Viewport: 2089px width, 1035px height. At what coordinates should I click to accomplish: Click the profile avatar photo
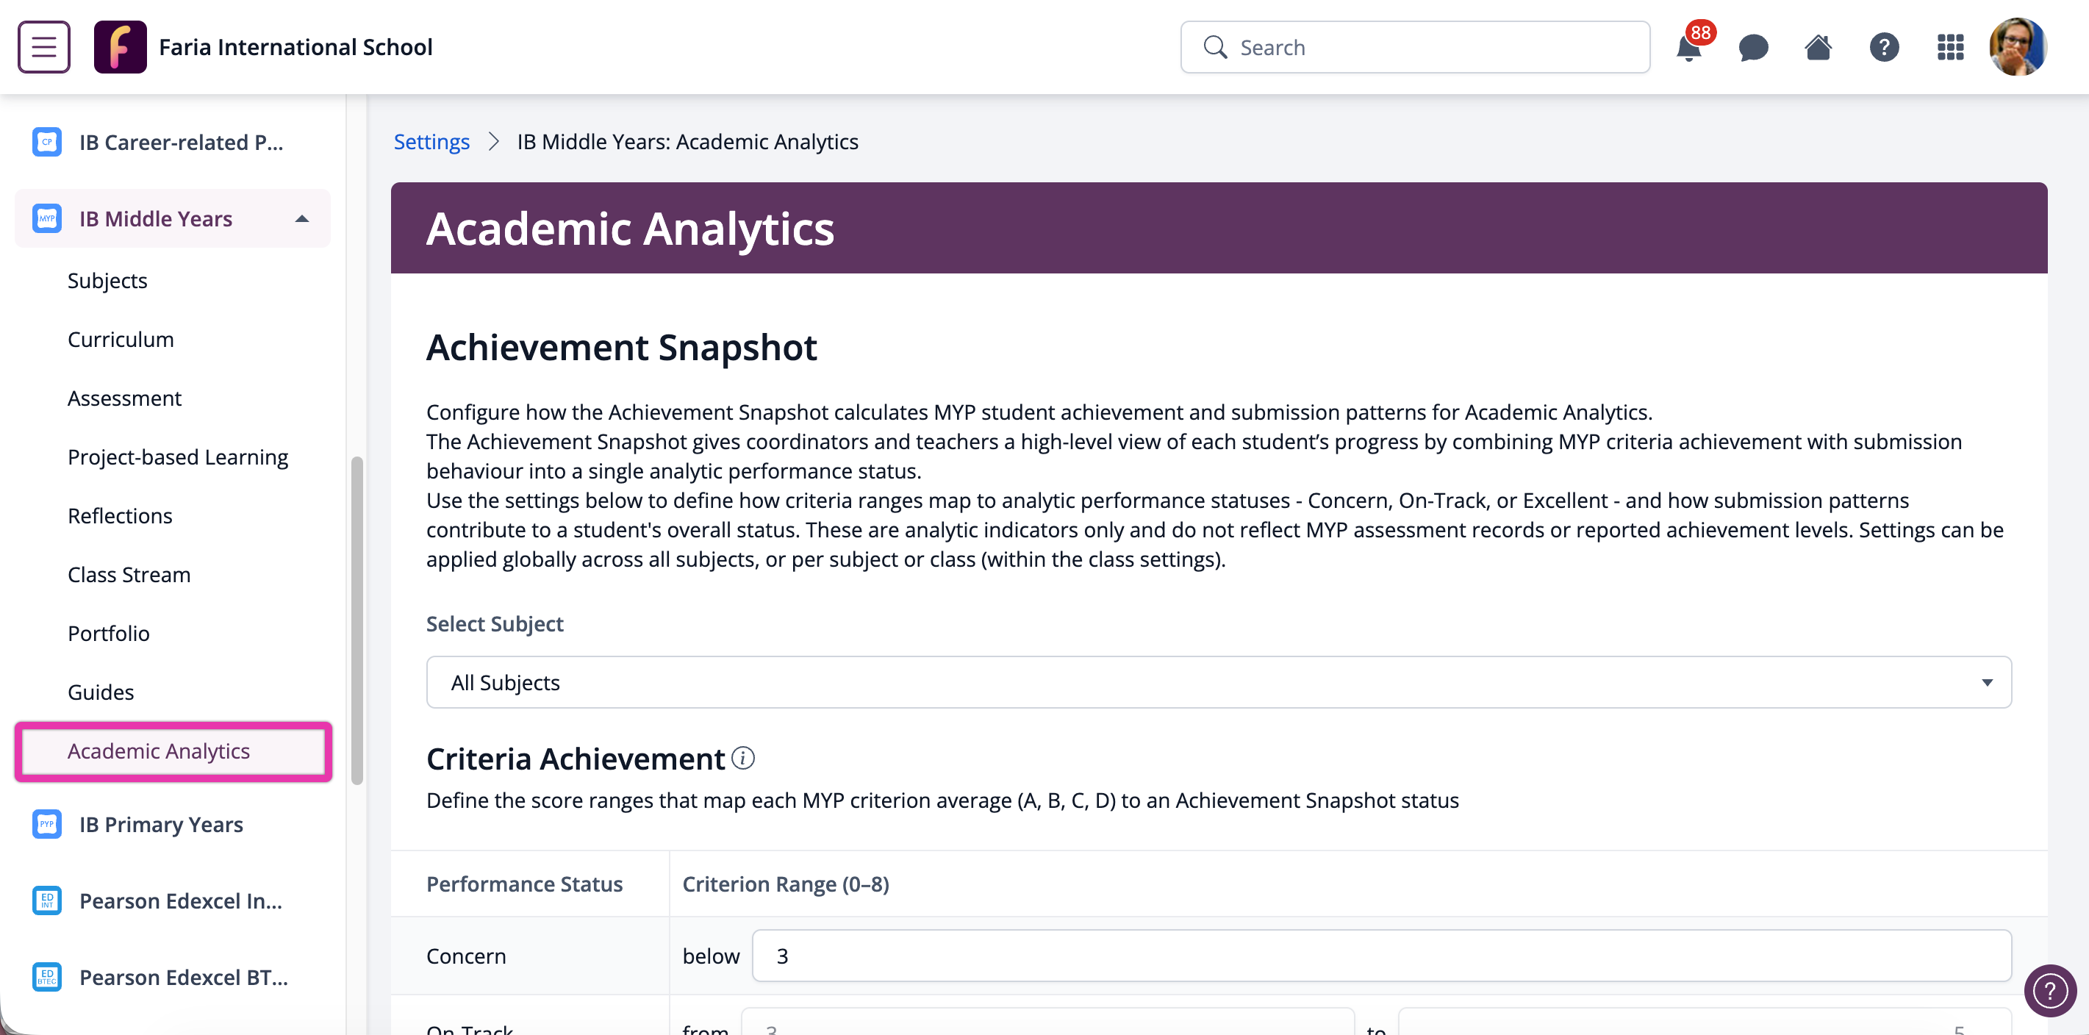pos(2018,47)
